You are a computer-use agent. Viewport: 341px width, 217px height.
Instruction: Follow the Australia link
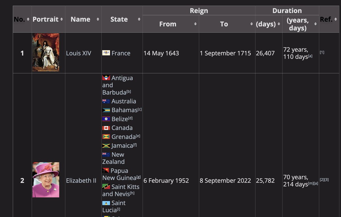124,101
